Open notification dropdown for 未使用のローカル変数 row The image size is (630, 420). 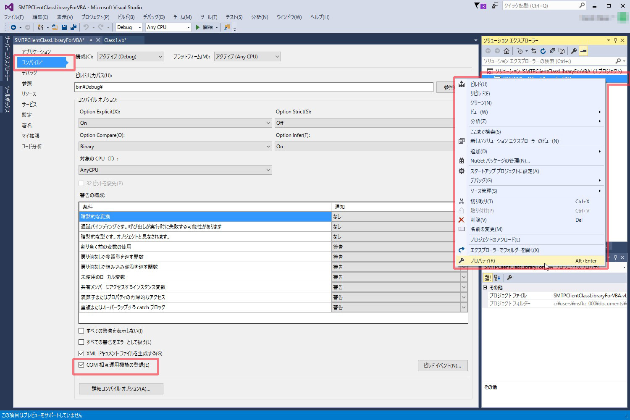pyautogui.click(x=464, y=277)
